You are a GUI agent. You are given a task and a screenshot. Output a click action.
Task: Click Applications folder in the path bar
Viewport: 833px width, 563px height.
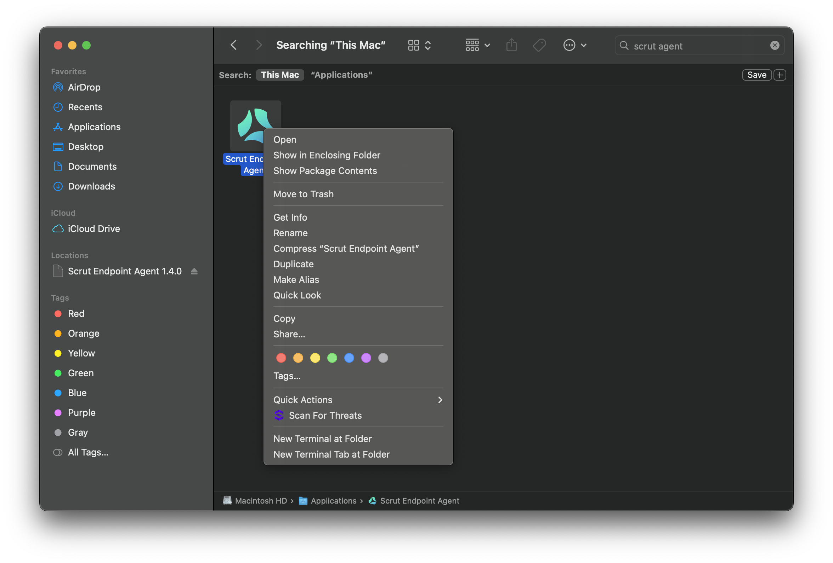coord(328,501)
